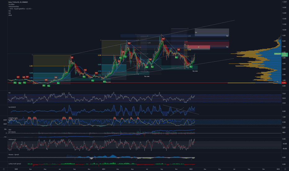Click the 400M value on the OBV scale

click(284, 132)
